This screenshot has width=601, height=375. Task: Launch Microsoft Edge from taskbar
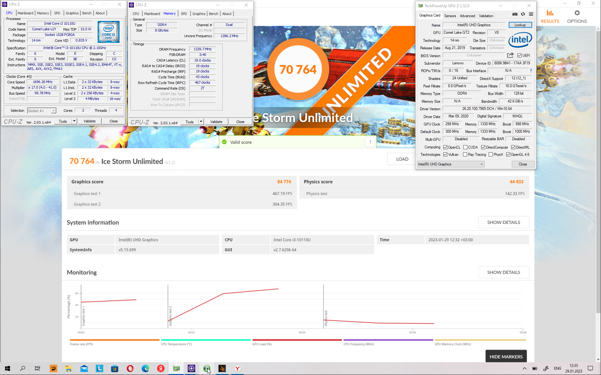click(145, 368)
